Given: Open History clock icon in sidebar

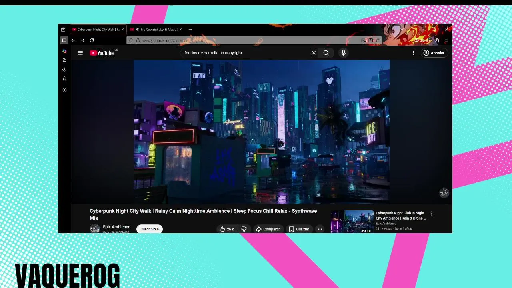Looking at the screenshot, I should tap(64, 70).
